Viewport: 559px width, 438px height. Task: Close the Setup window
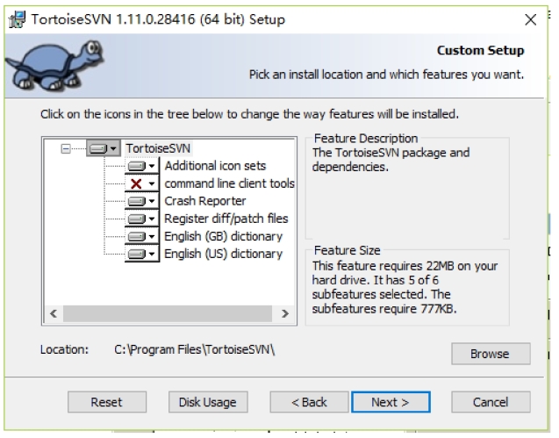click(x=530, y=19)
